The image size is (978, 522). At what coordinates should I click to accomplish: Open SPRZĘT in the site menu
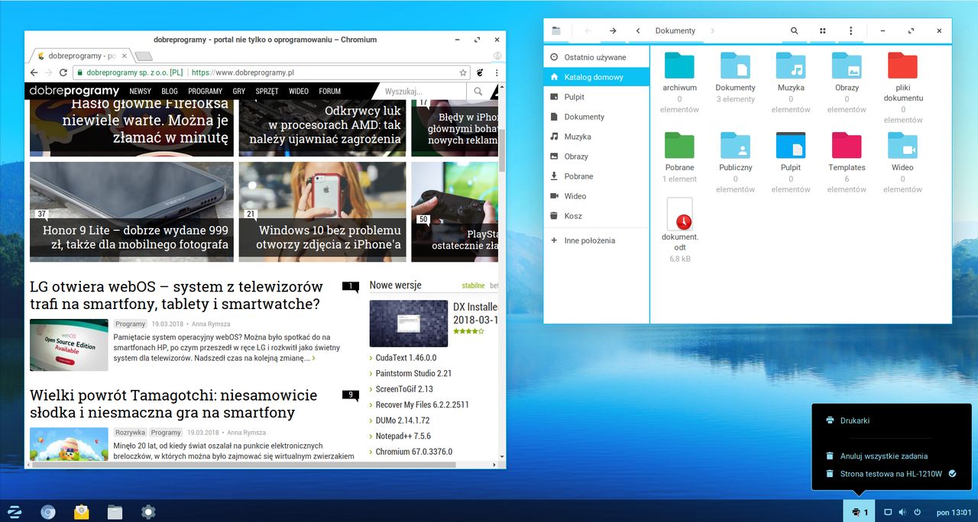click(x=267, y=91)
